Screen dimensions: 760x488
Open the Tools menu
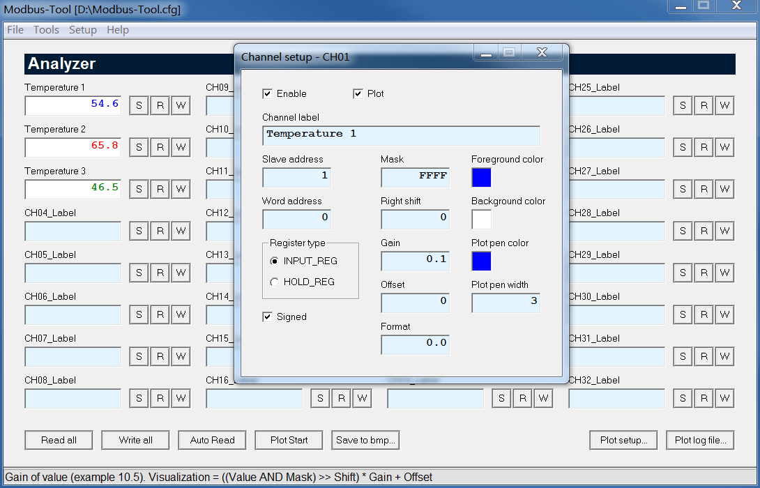[46, 29]
